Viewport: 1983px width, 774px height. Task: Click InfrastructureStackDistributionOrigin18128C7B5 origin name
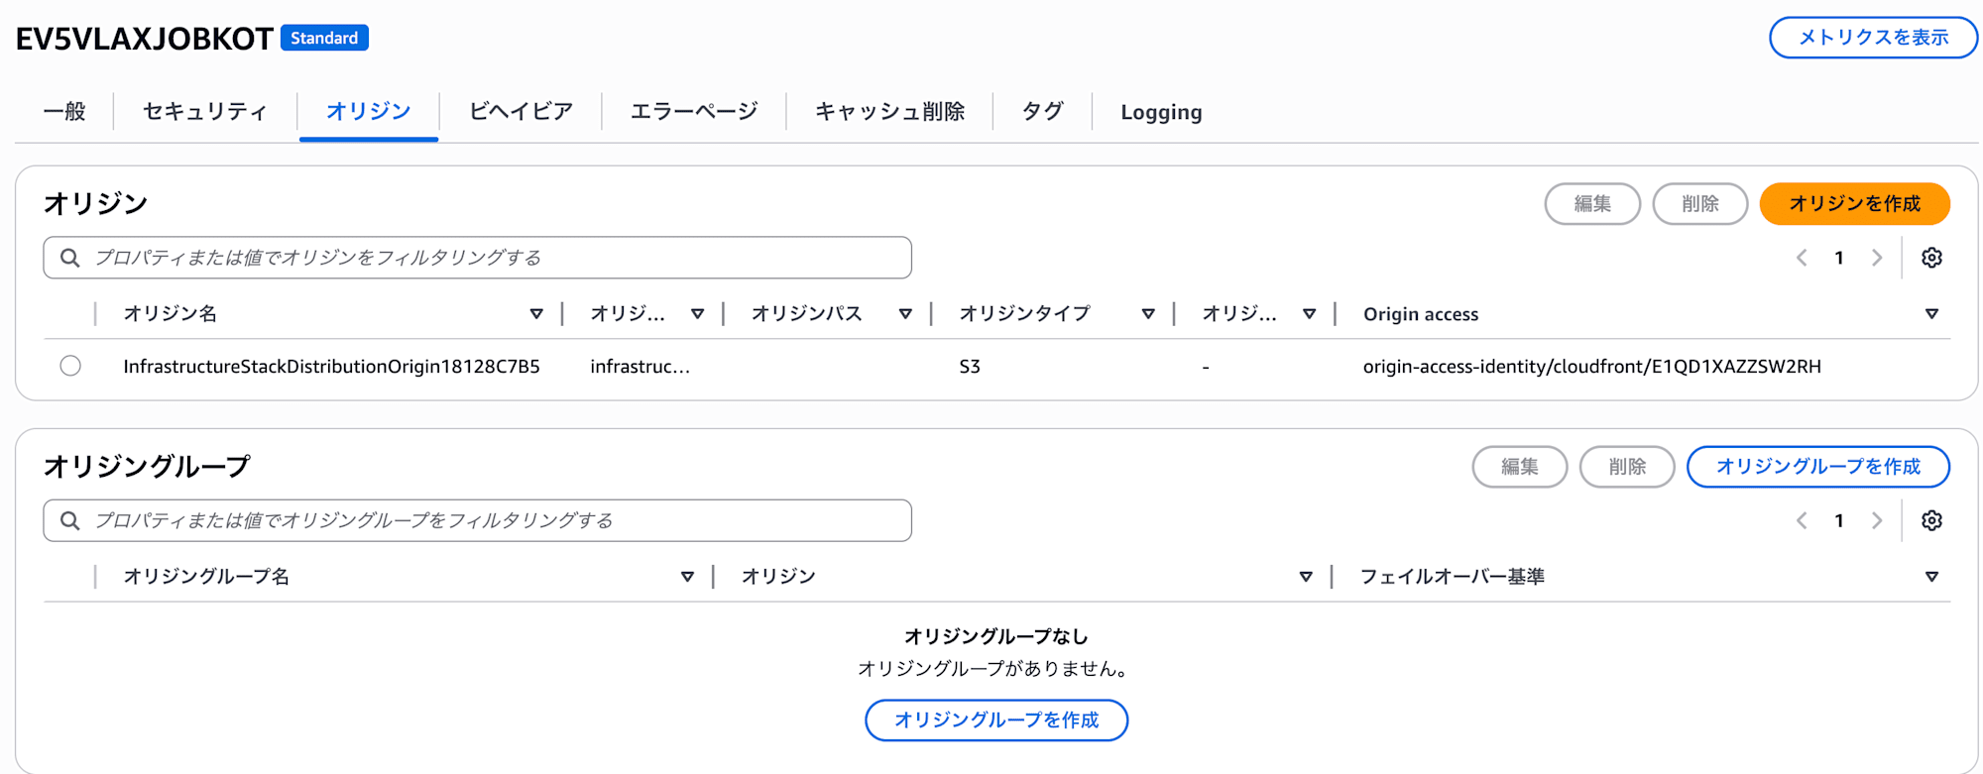click(x=331, y=367)
